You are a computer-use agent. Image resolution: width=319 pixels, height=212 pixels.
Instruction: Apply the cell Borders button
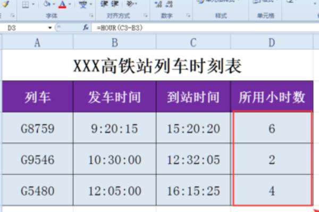pyautogui.click(x=26, y=4)
